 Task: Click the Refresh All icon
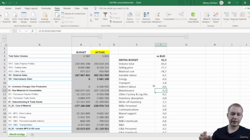click(x=57, y=16)
